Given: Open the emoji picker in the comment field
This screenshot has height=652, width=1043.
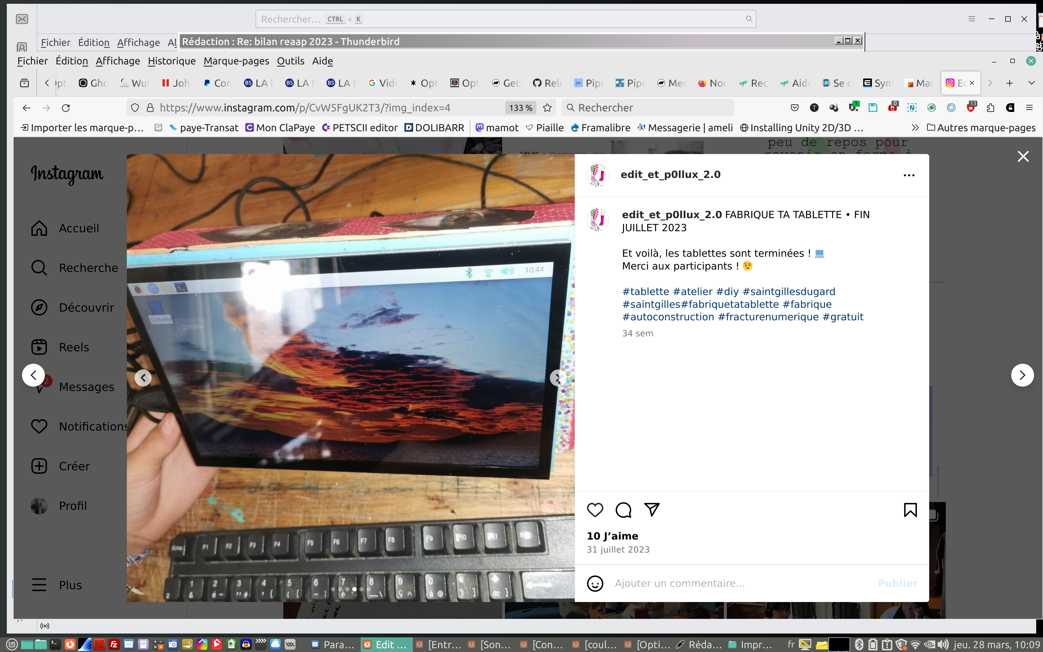Looking at the screenshot, I should point(595,584).
